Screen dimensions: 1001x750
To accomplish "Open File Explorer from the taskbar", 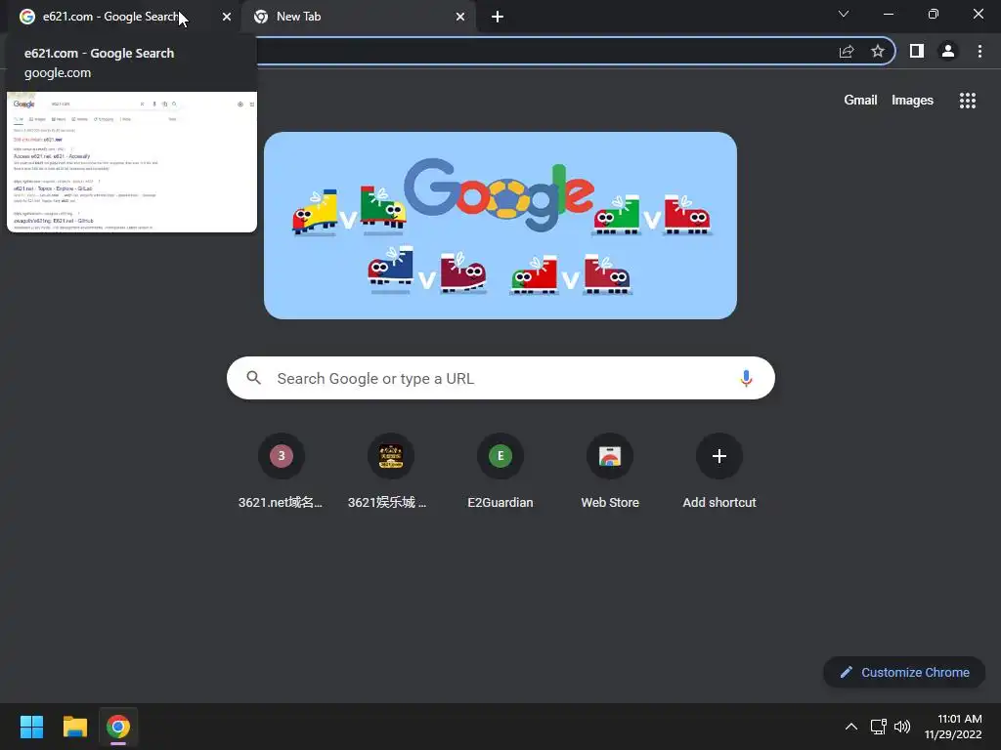I will (75, 727).
